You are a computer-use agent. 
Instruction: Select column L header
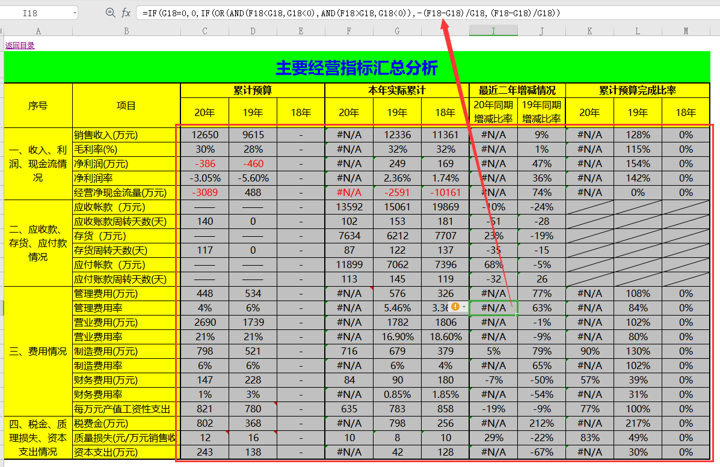tap(638, 31)
